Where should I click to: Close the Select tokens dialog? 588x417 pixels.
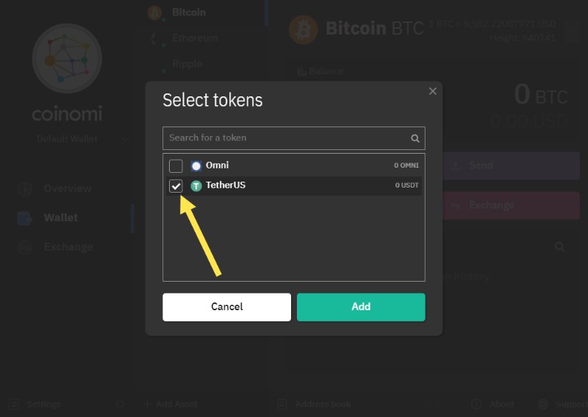433,91
